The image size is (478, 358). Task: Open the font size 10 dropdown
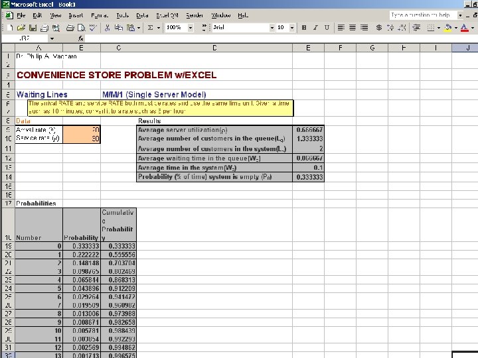(x=291, y=28)
